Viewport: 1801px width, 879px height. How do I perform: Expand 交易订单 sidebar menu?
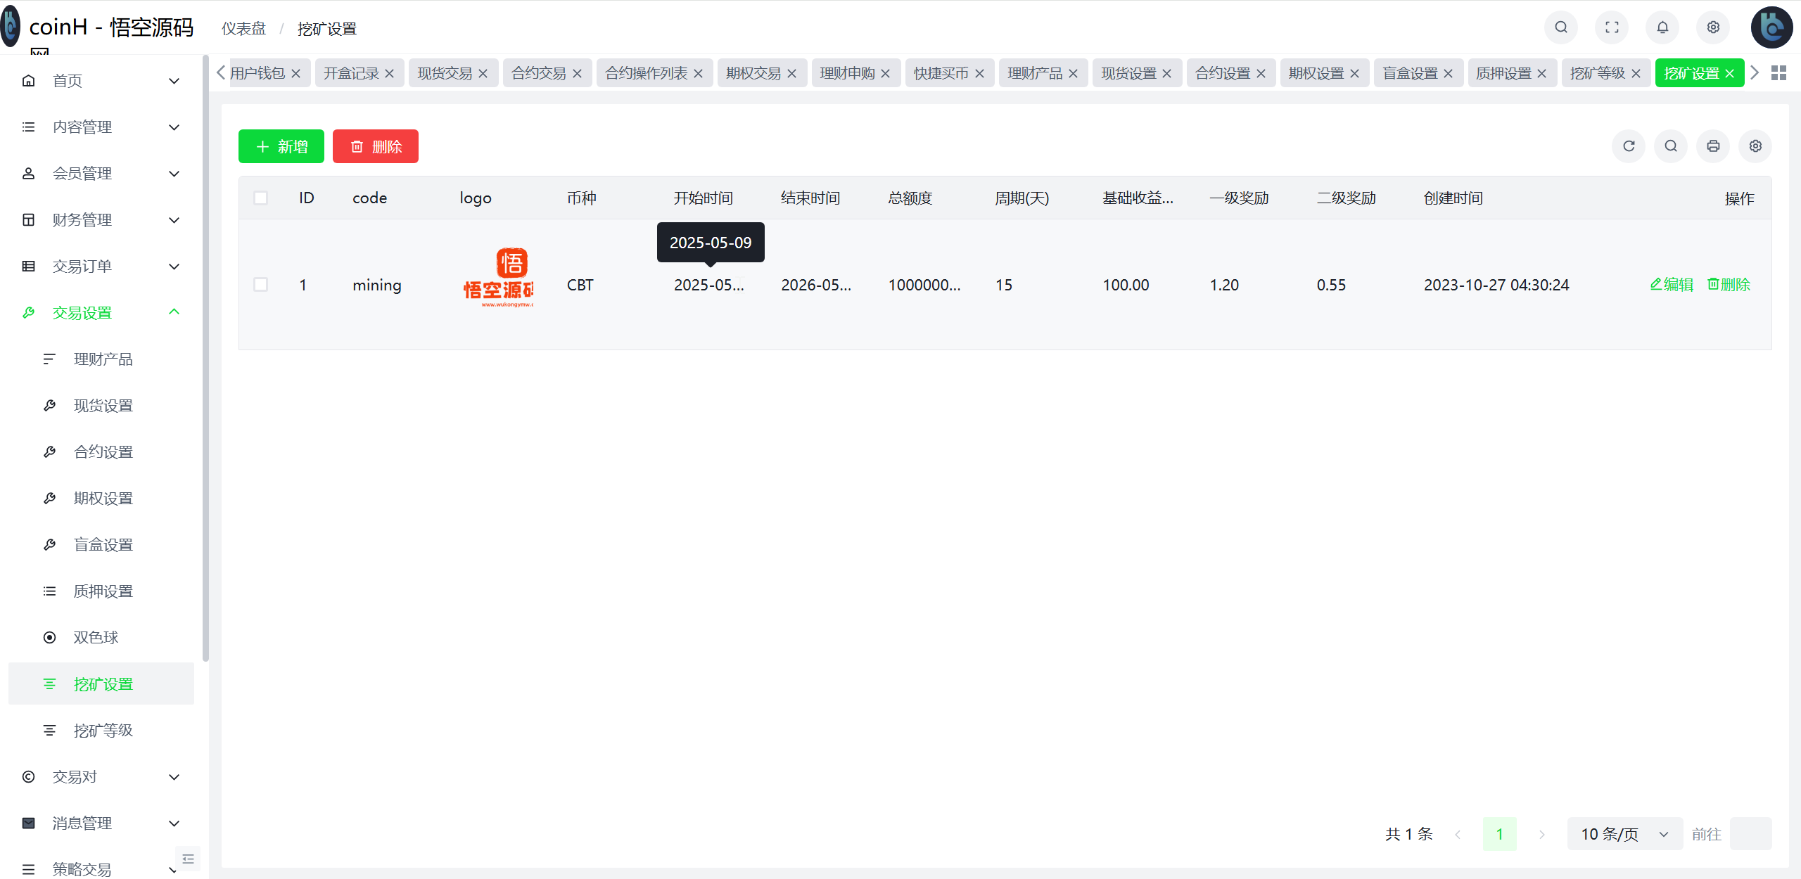[x=101, y=267]
